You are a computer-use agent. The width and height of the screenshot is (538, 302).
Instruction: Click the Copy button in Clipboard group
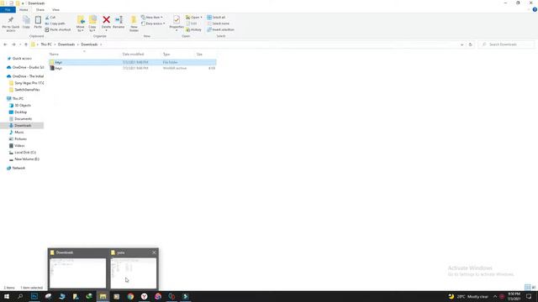point(26,23)
